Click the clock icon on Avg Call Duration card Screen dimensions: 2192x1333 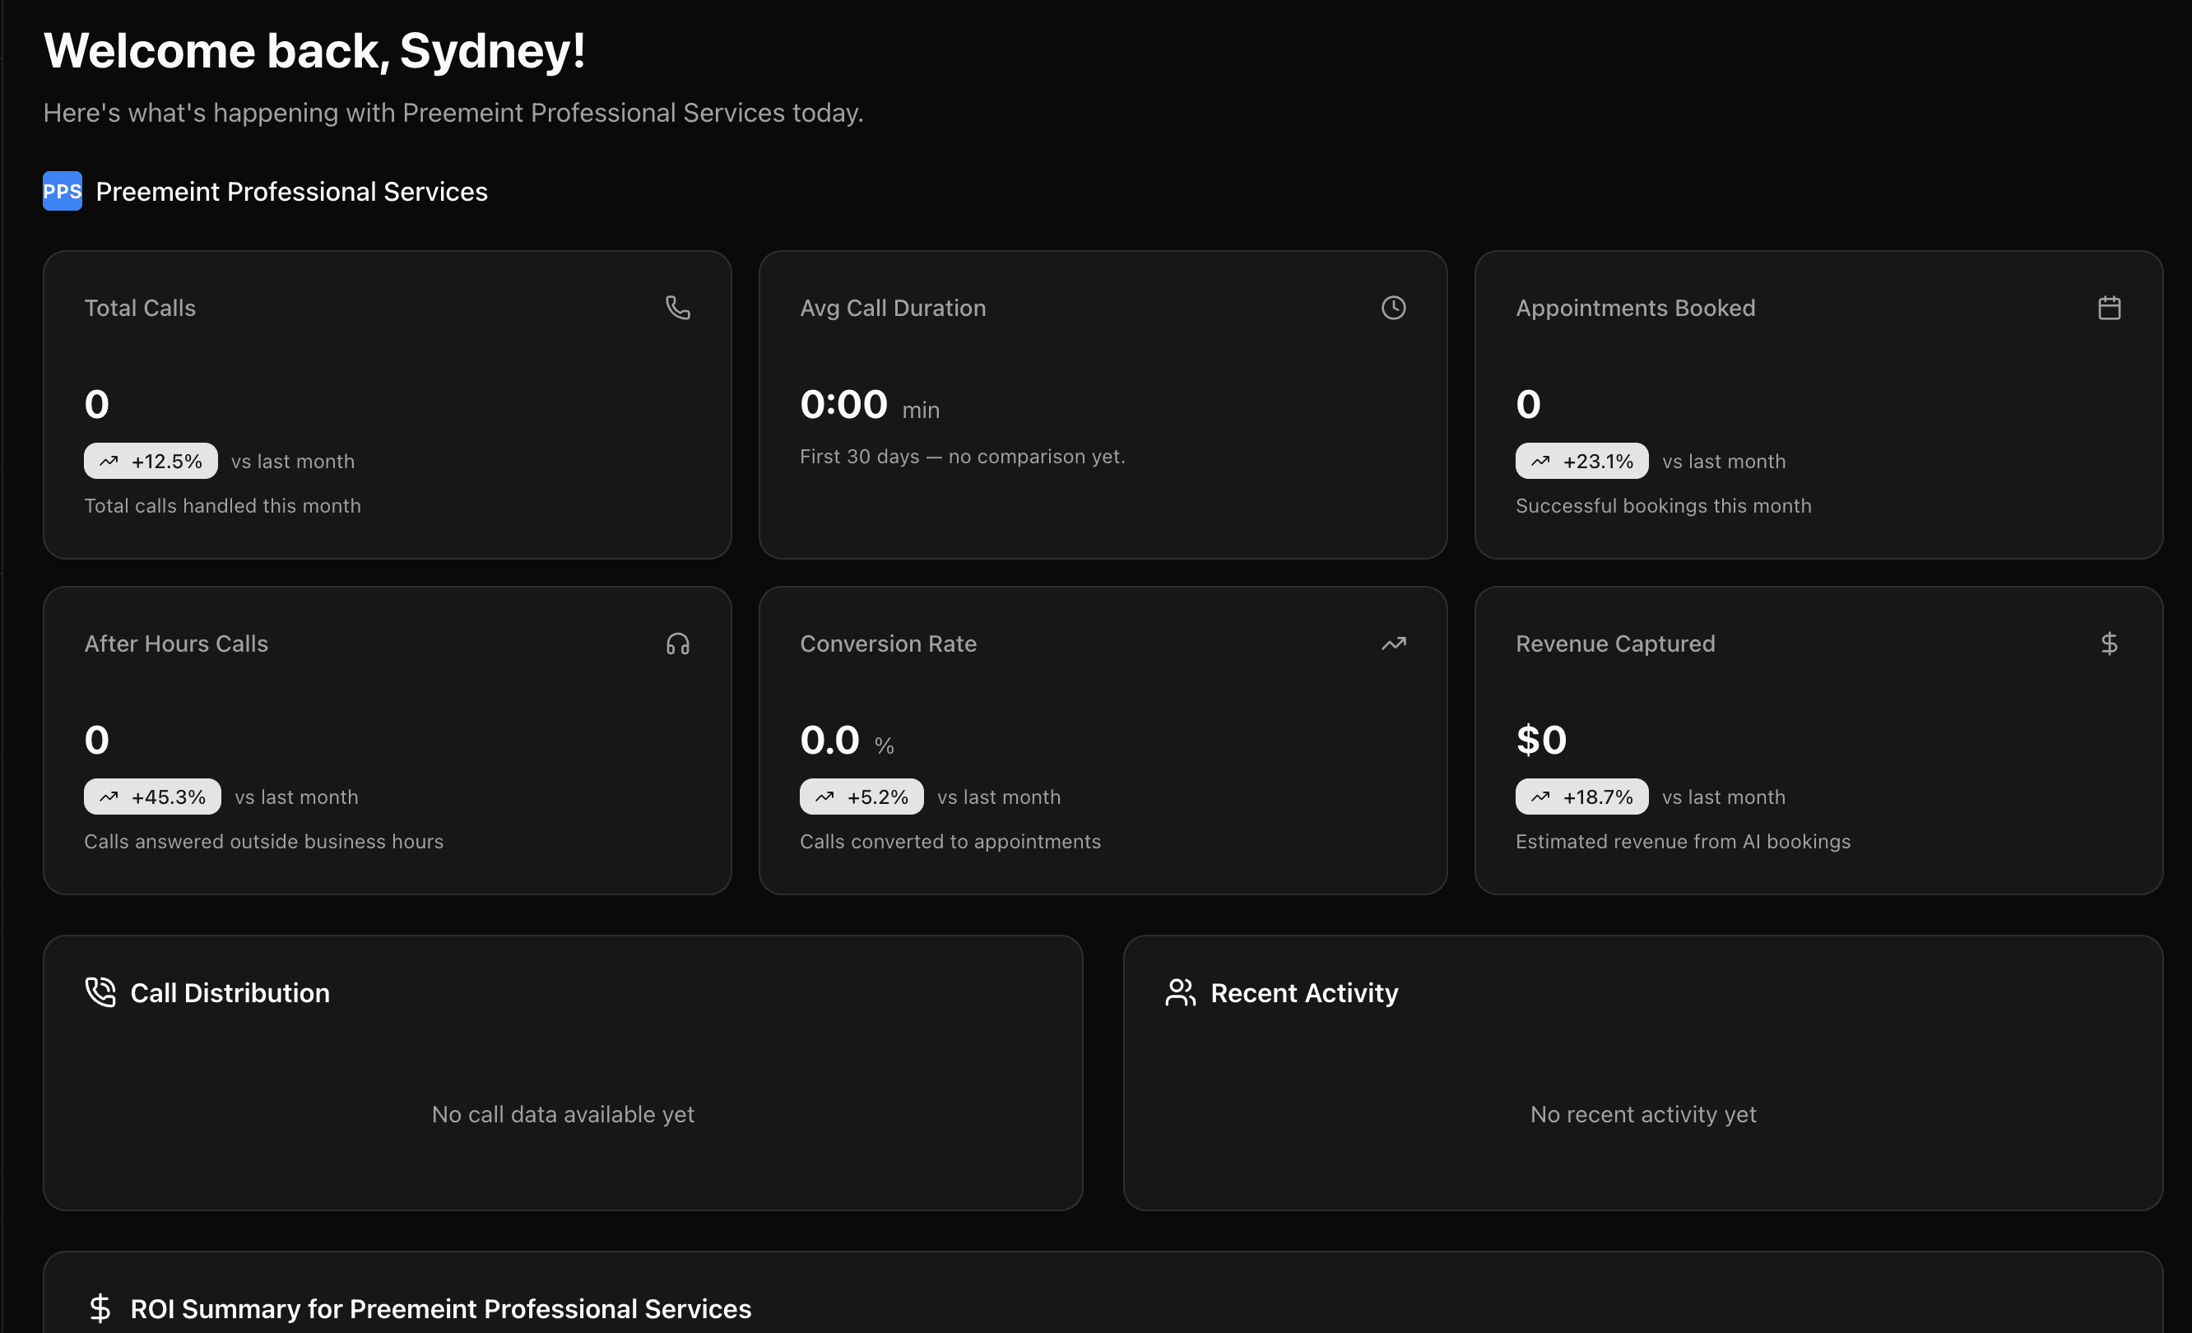pos(1393,307)
